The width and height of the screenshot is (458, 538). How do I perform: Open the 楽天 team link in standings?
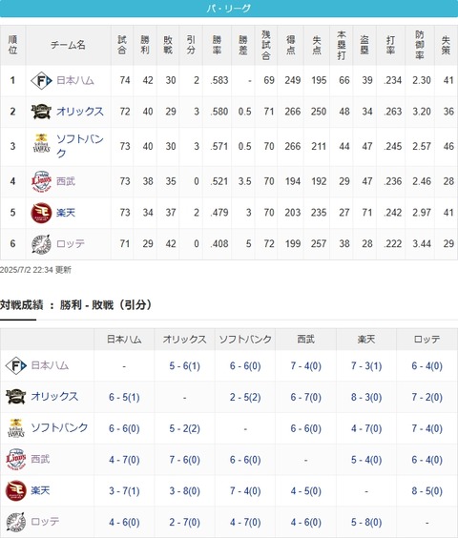66,213
